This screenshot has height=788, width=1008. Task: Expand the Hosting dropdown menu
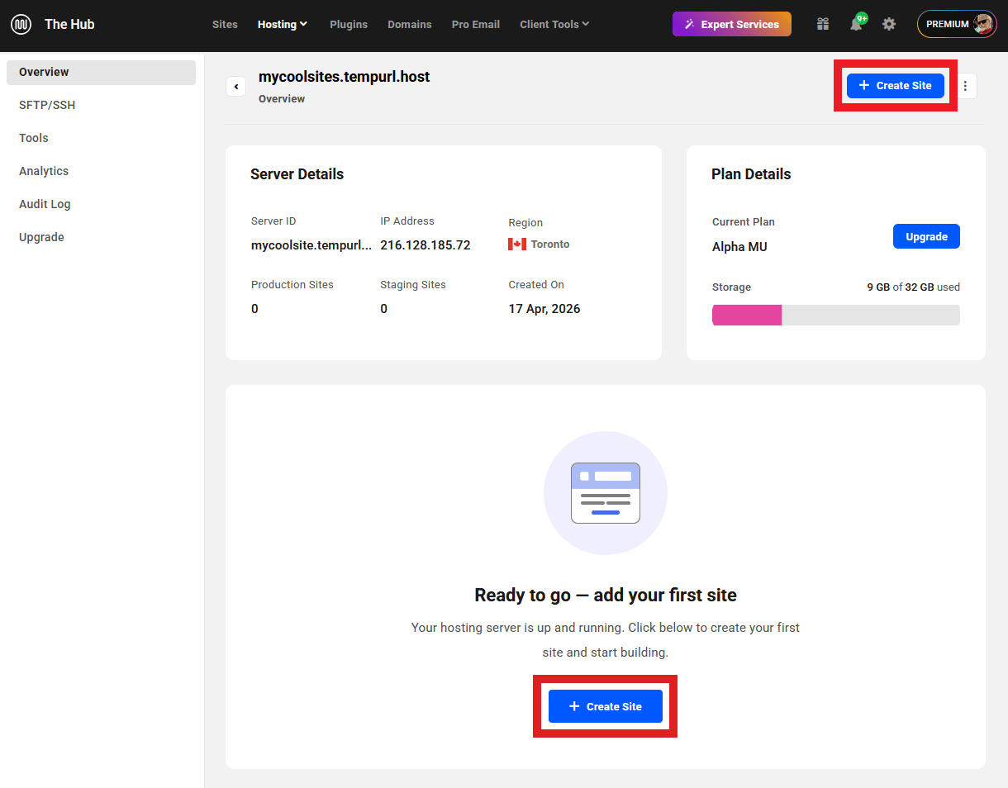(283, 24)
